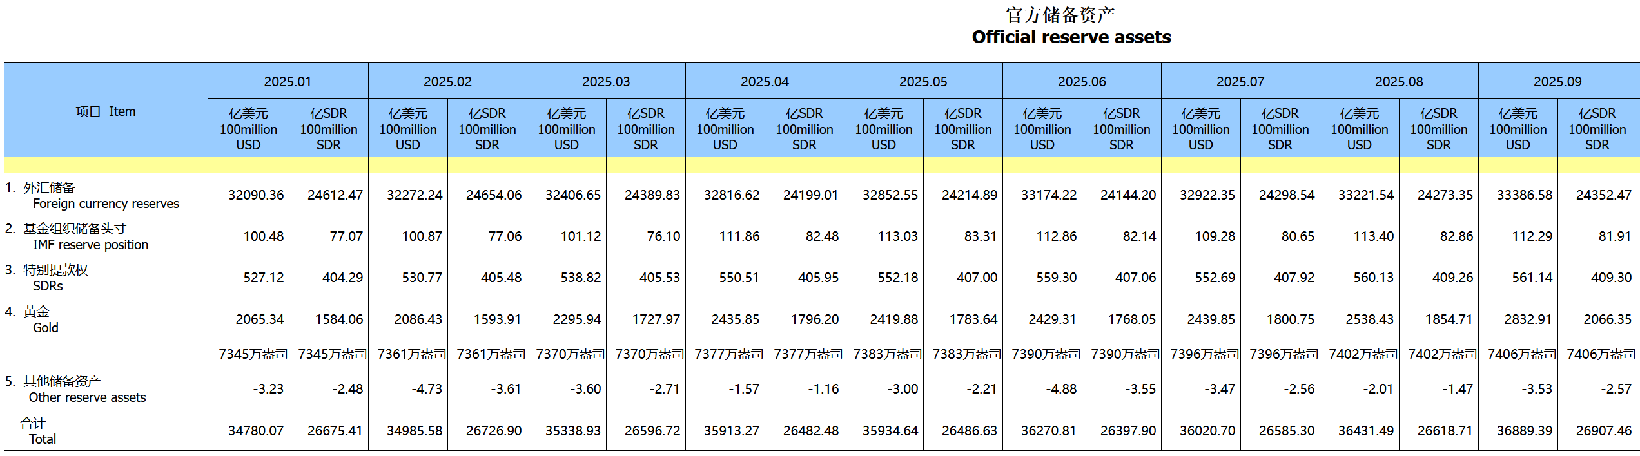Click the 'Other reserve assets' row label

pos(87,397)
